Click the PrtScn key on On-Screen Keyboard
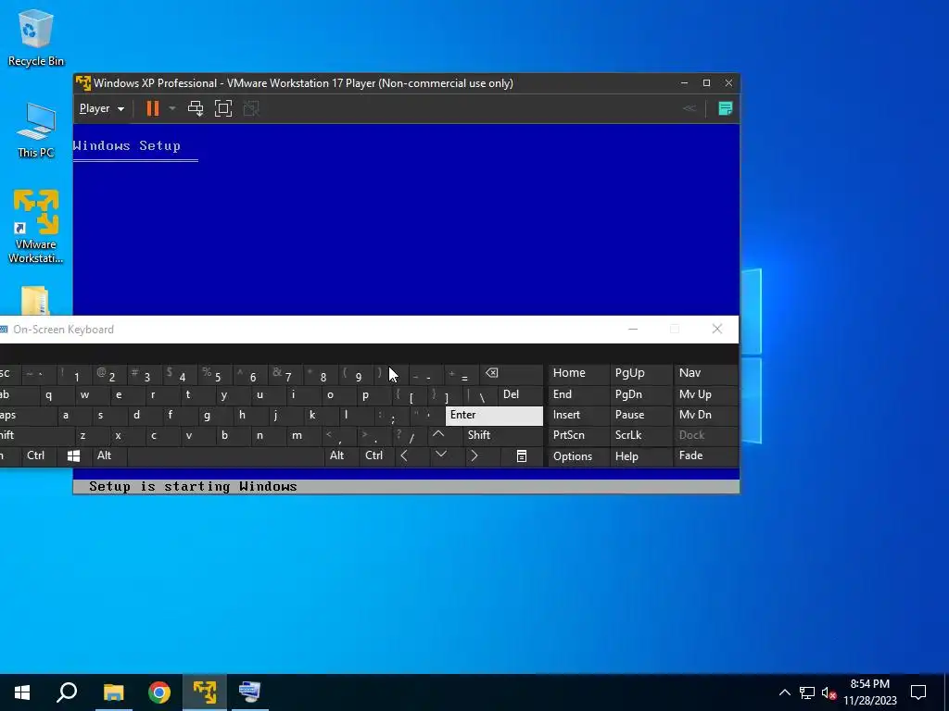Screen dimensions: 949x711 tap(578, 435)
